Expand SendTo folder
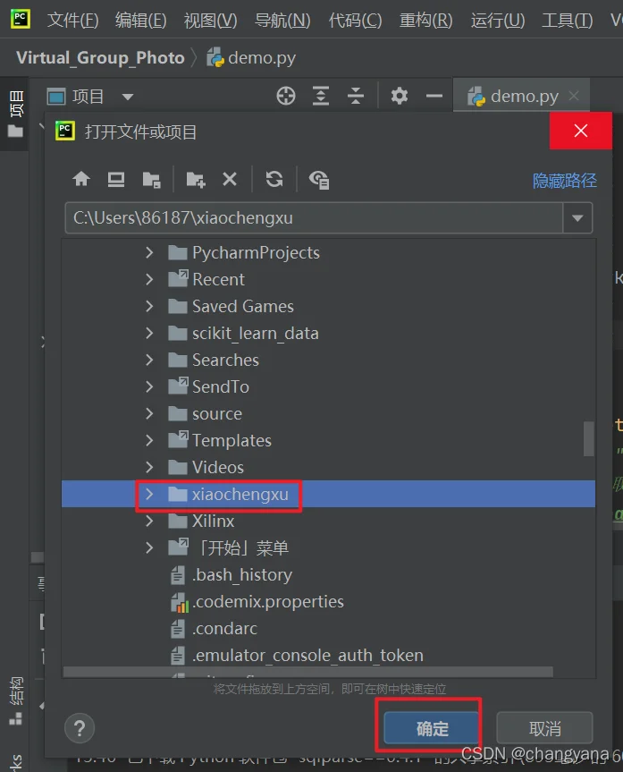This screenshot has height=772, width=623. pos(149,386)
